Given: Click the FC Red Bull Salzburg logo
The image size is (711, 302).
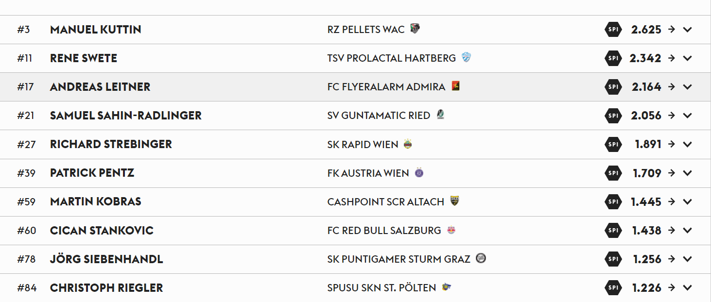Looking at the screenshot, I should click(x=451, y=230).
